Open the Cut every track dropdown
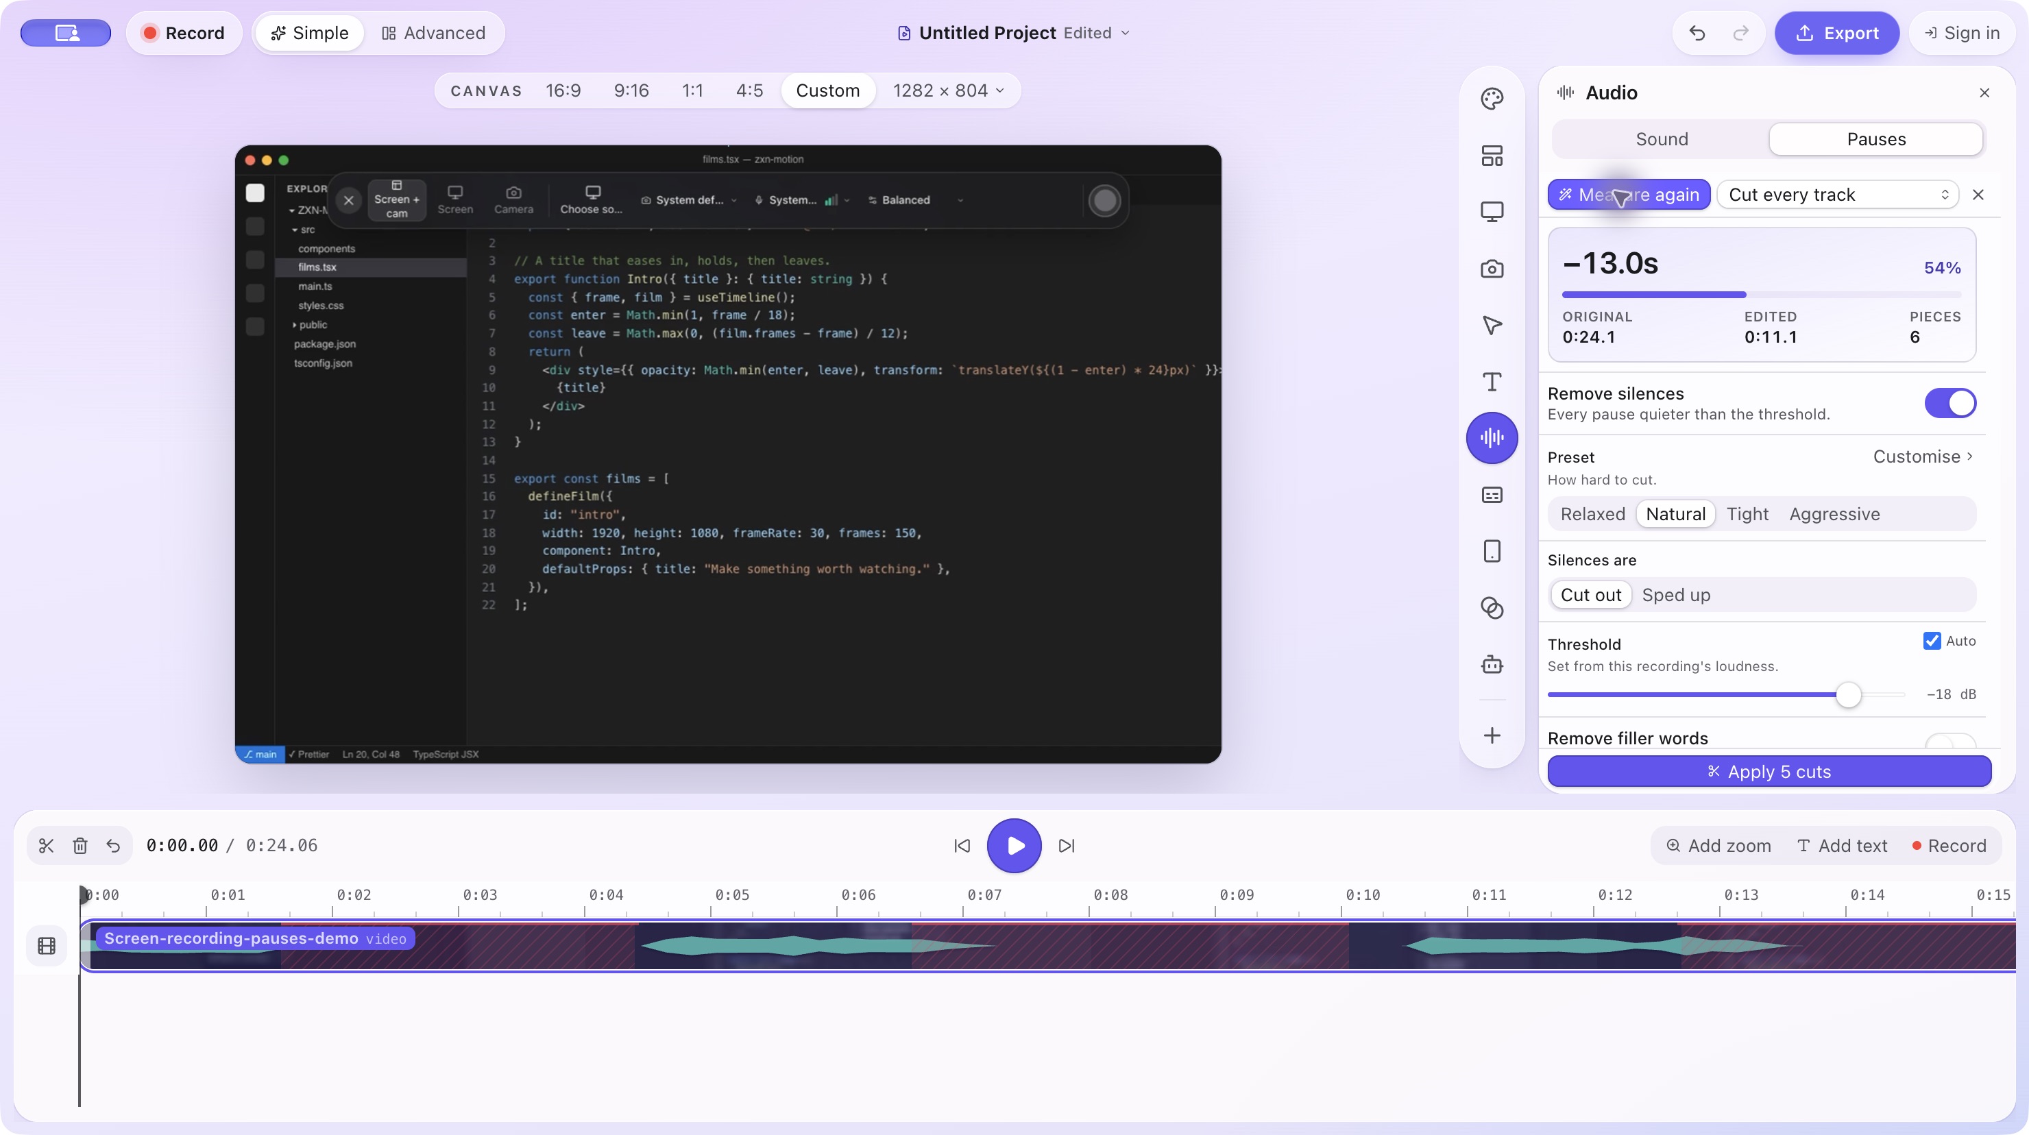 click(x=1838, y=195)
